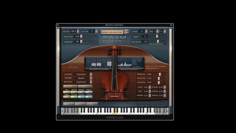This screenshot has height=133, width=236.
Task: Open the Play Mode selector stepper for Bowed
Action: 91,78
